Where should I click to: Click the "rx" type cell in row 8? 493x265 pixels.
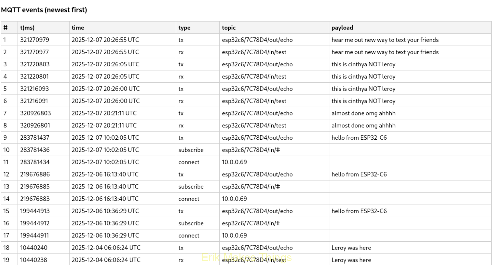[x=181, y=126]
